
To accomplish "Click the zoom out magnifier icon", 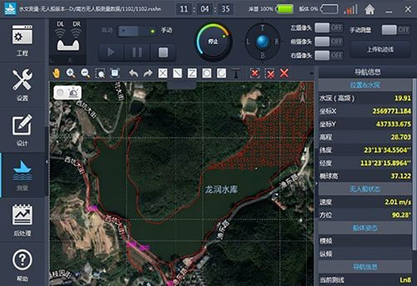I will pos(85,73).
